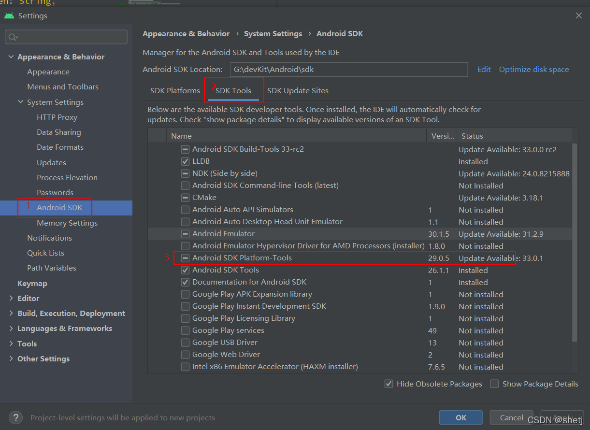The width and height of the screenshot is (590, 430).
Task: Open Appearance settings page
Action: click(x=48, y=72)
